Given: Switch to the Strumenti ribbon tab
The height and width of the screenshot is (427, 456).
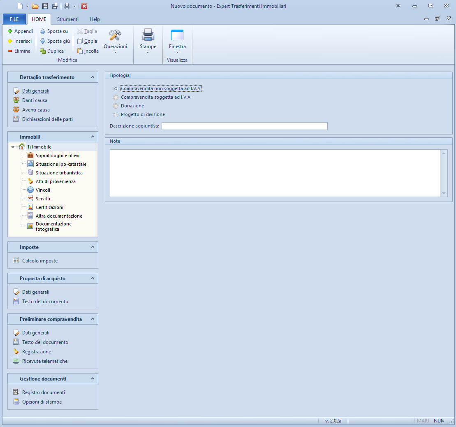Looking at the screenshot, I should point(68,19).
